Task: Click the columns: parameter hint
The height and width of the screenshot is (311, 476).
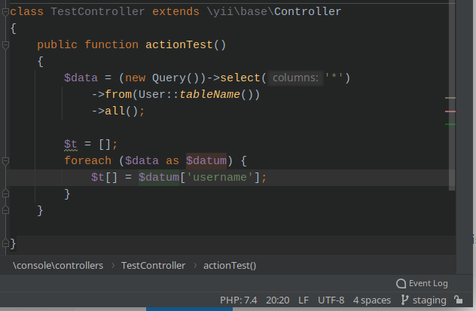Action: pos(295,78)
